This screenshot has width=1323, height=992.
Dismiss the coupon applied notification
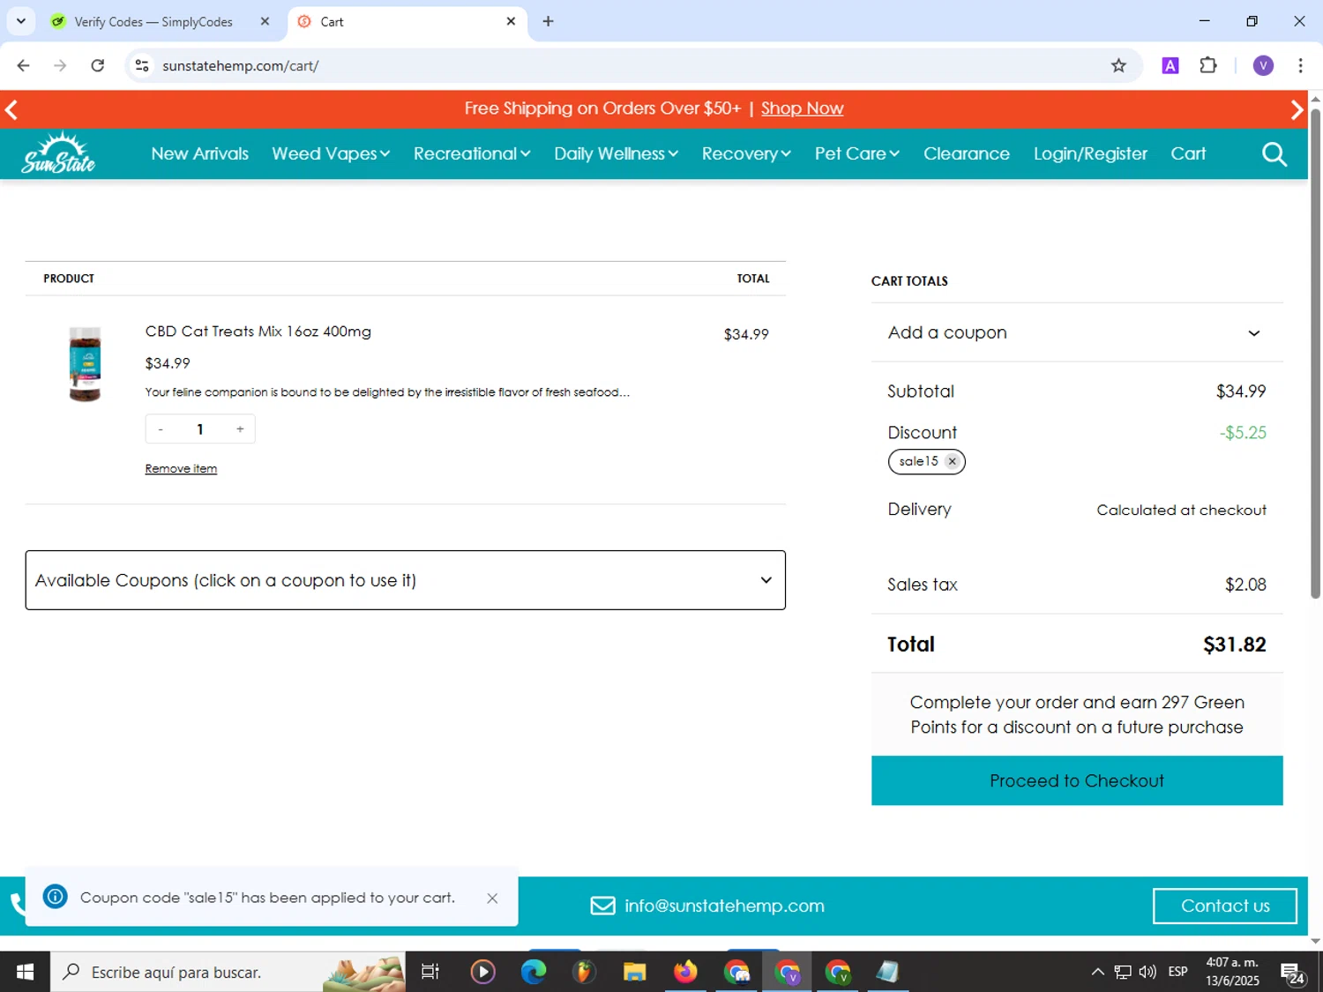pos(492,898)
